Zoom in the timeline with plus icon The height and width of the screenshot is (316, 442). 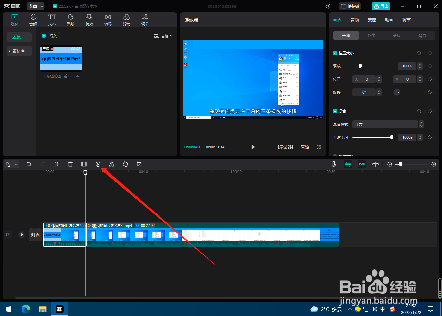coord(434,164)
